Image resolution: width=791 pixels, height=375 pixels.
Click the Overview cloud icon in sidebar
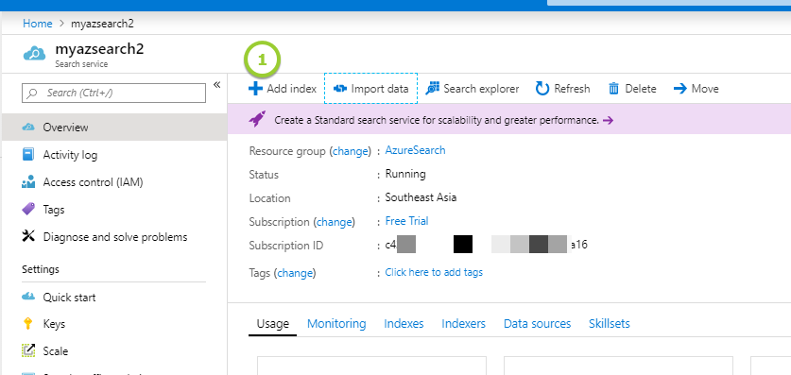(x=28, y=127)
